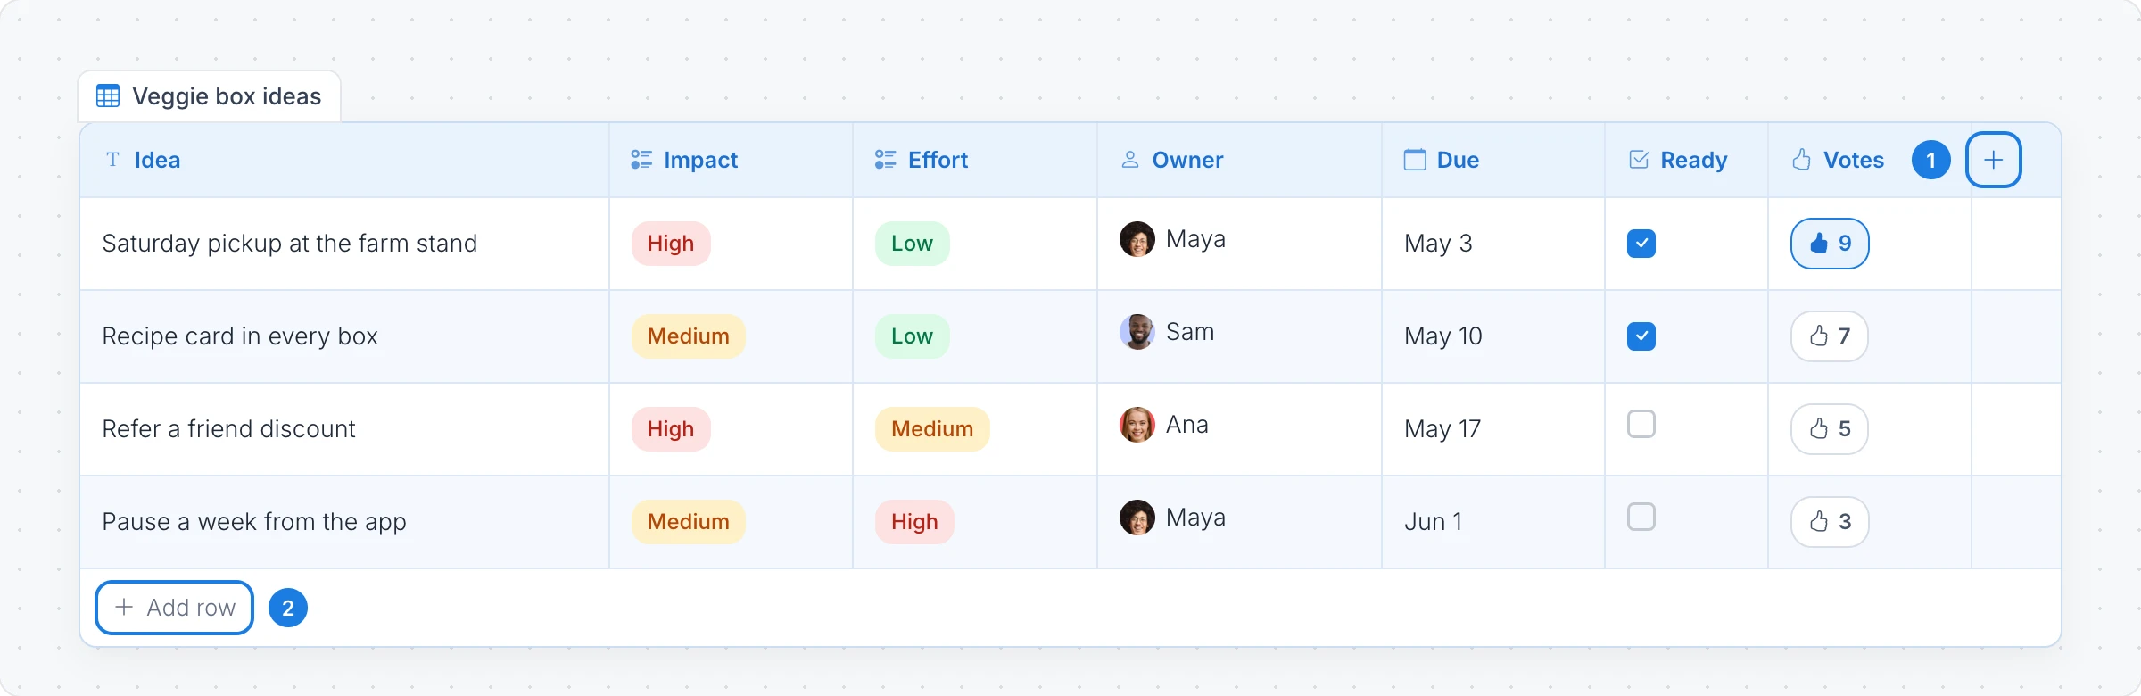The height and width of the screenshot is (696, 2141).
Task: Select the Veggie box ideas tab
Action: point(210,96)
